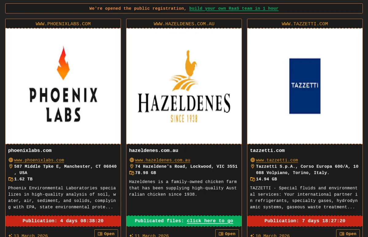Open the tazzetti.com card with Open button
The width and height of the screenshot is (368, 237).
click(x=348, y=233)
